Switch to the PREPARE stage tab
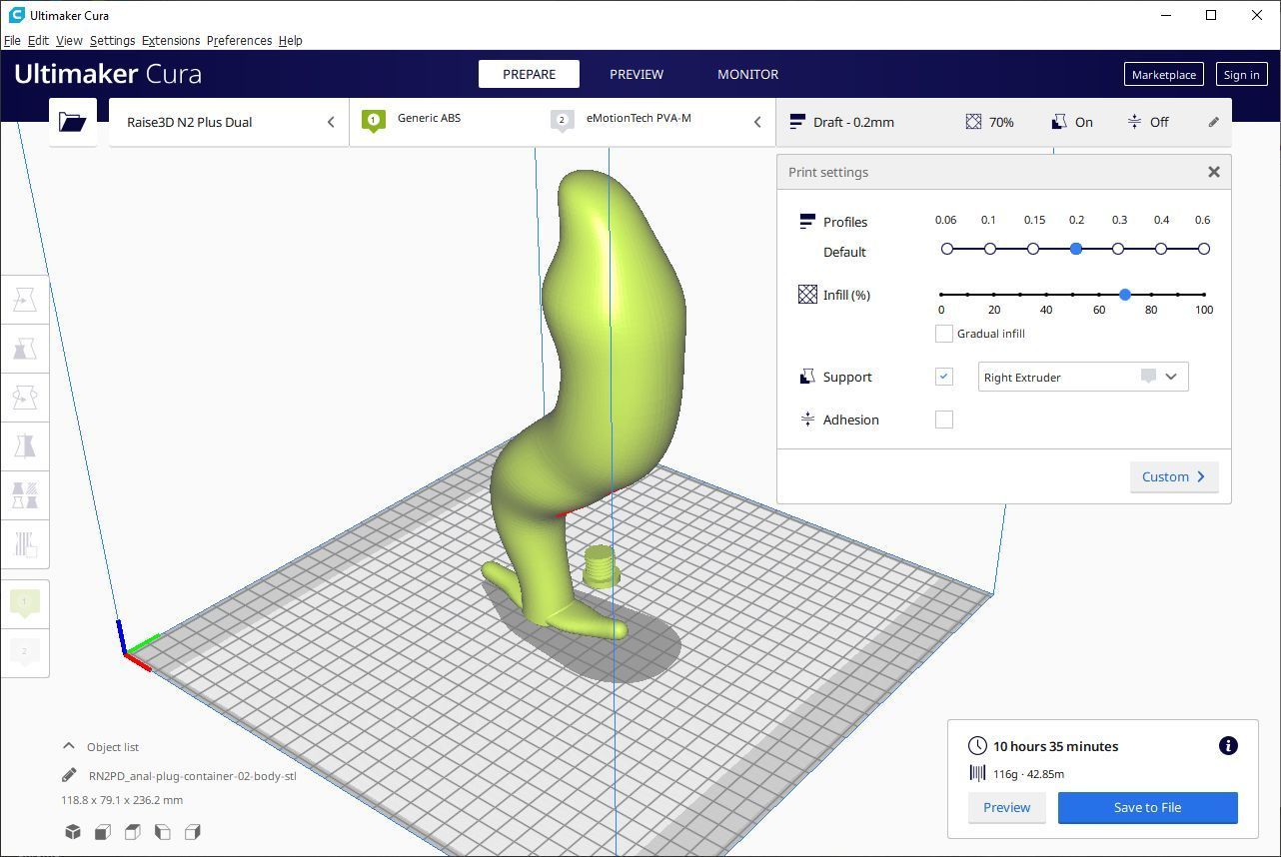This screenshot has height=857, width=1281. [530, 74]
